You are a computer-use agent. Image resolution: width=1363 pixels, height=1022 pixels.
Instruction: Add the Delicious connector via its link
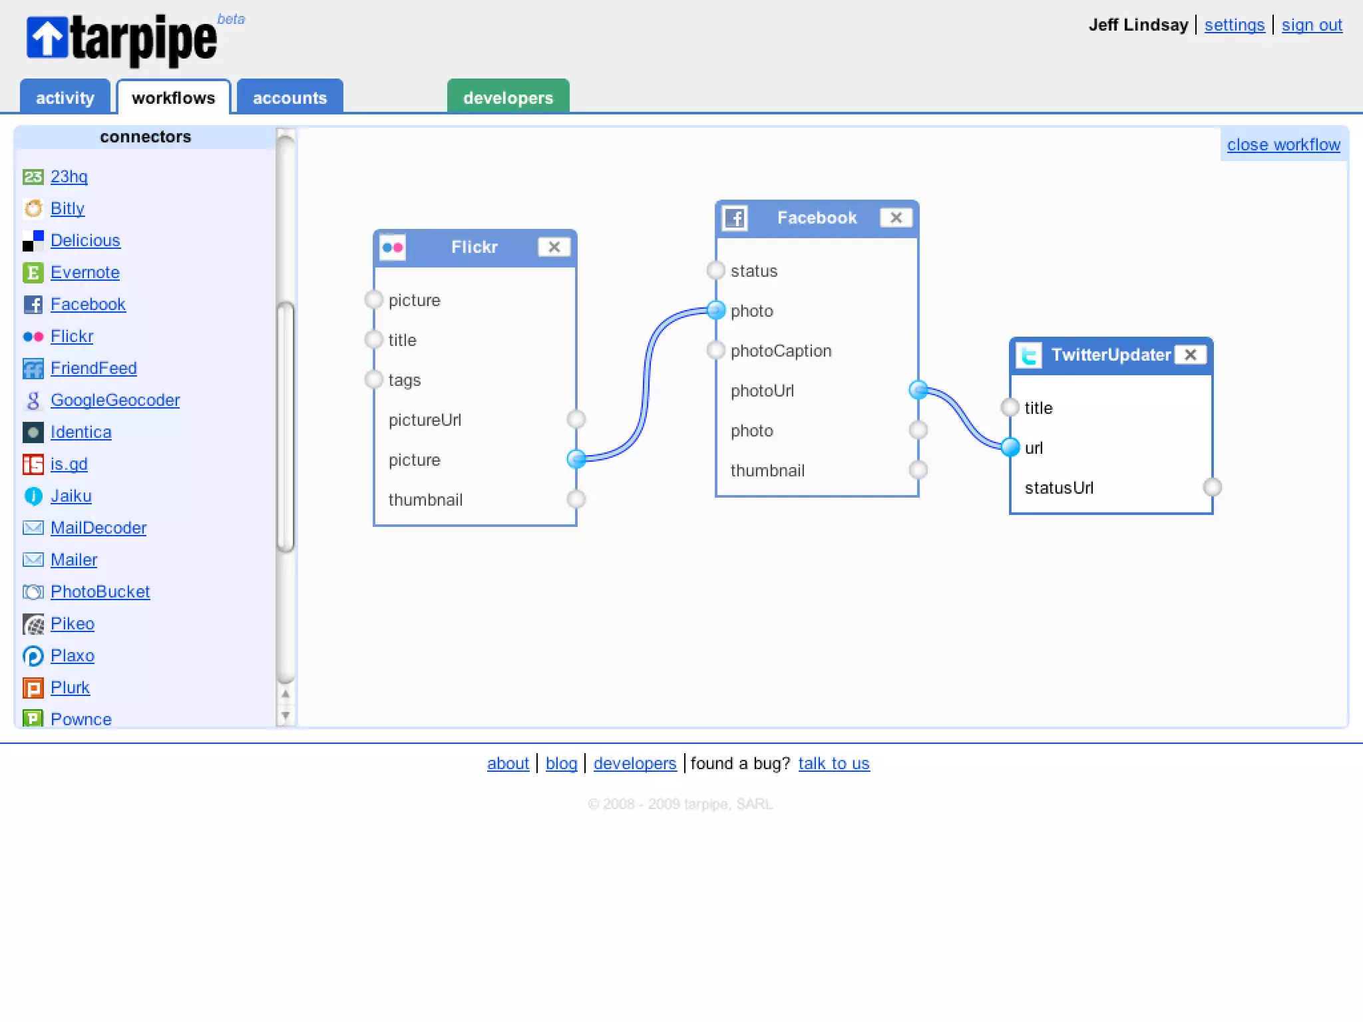[x=85, y=240]
